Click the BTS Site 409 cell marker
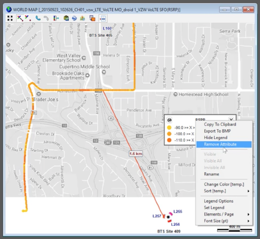Image resolution: width=260 pixels, height=239 pixels. pyautogui.click(x=168, y=217)
